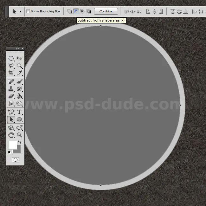
Task: Toggle Quick Mask mode in the toolbox
Action: (x=15, y=160)
